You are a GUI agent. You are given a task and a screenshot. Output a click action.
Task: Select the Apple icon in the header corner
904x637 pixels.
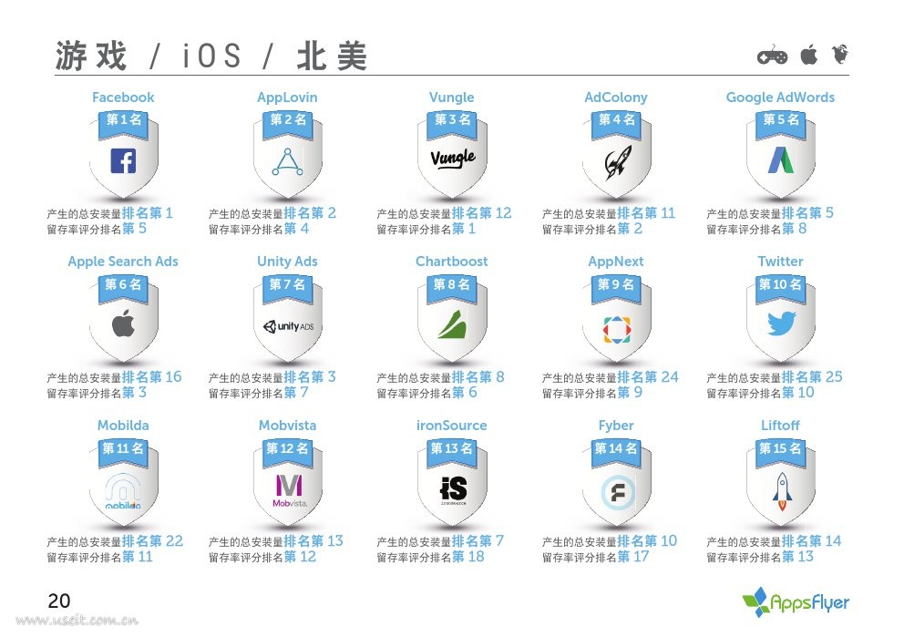coord(809,54)
